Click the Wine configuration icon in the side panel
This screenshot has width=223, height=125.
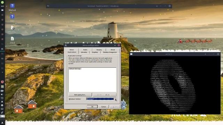2,49
